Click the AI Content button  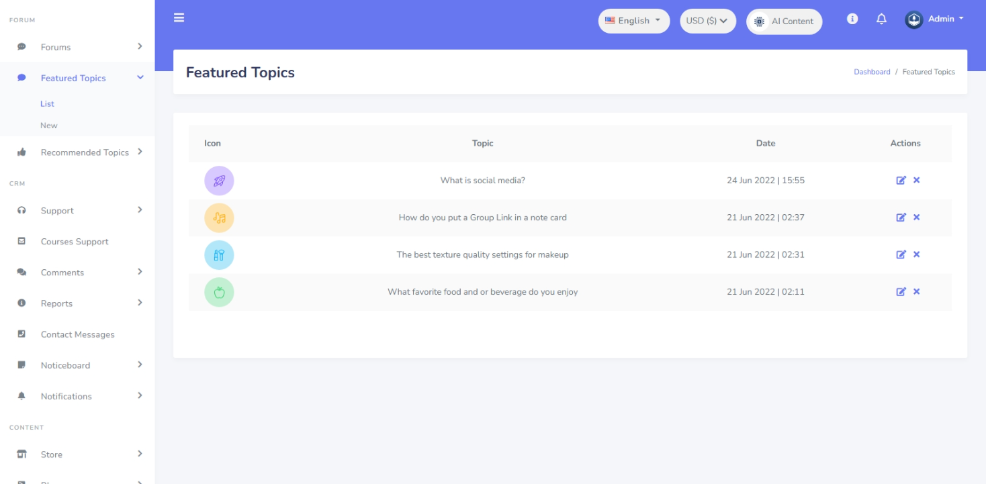(x=784, y=21)
